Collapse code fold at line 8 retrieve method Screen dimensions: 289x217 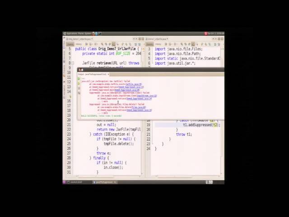(73, 63)
